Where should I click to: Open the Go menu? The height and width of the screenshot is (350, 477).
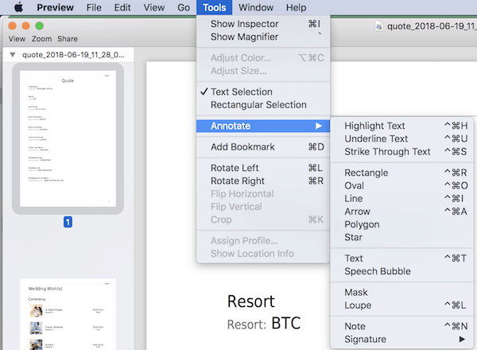coord(184,7)
